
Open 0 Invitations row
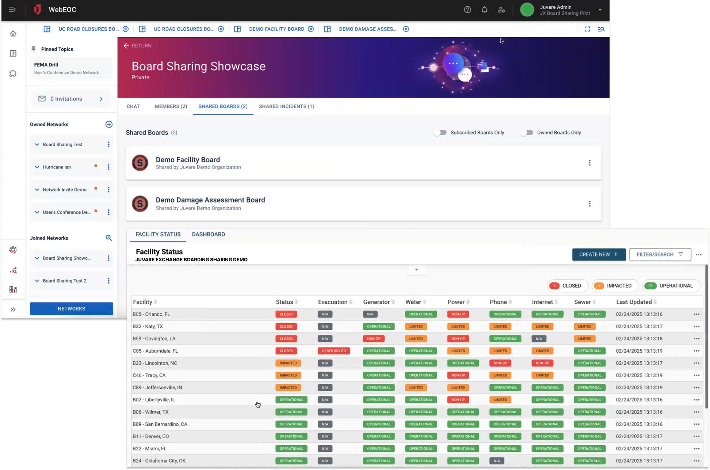[x=71, y=99]
